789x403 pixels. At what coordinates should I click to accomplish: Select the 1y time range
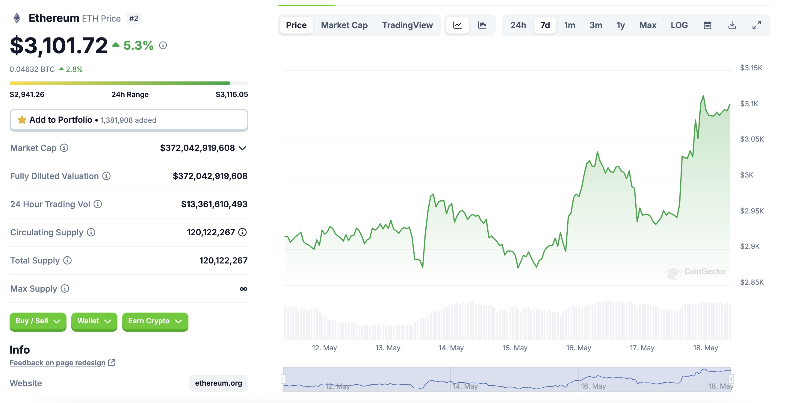pyautogui.click(x=621, y=25)
